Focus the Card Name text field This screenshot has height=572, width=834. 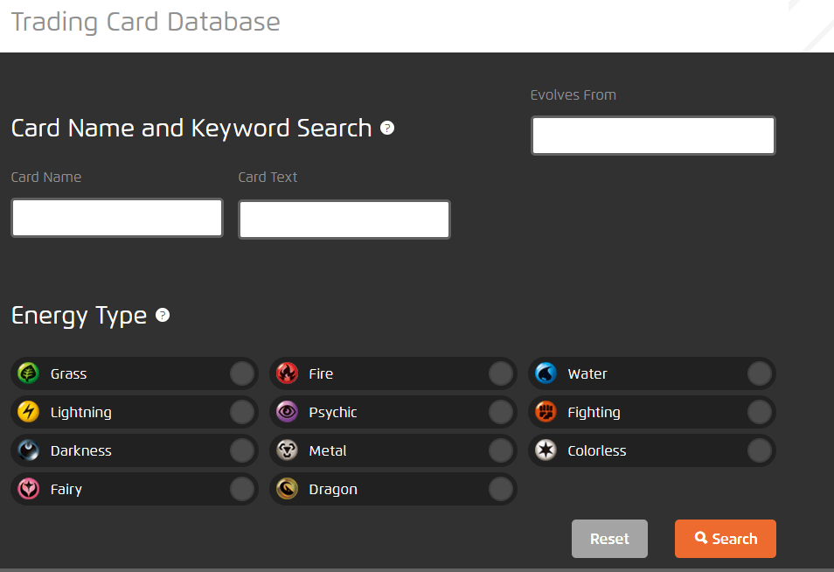pyautogui.click(x=117, y=218)
